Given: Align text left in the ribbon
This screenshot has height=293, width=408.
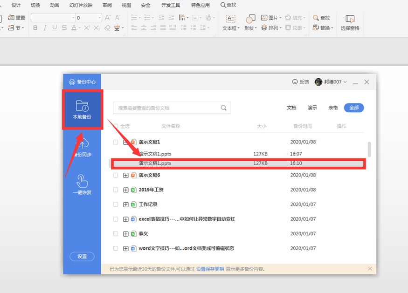Looking at the screenshot, I should (134, 27).
